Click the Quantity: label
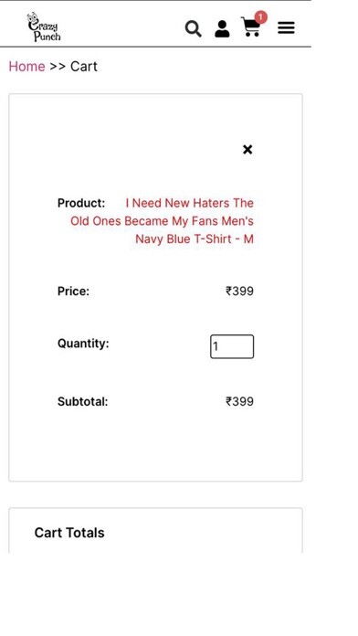This screenshot has width=358, height=636. coord(83,344)
